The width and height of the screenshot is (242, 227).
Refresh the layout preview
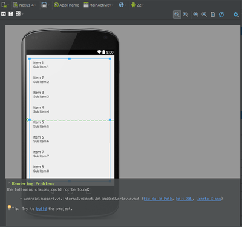(221, 15)
